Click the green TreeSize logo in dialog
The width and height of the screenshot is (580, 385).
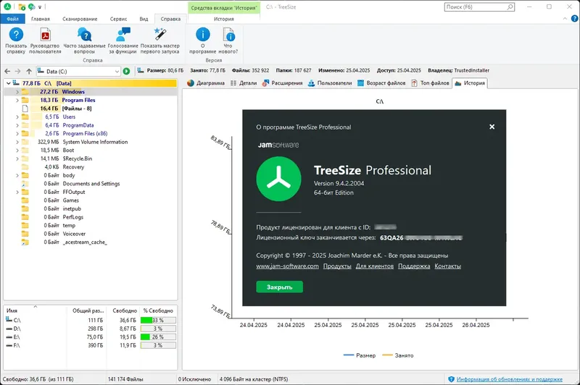click(x=278, y=179)
